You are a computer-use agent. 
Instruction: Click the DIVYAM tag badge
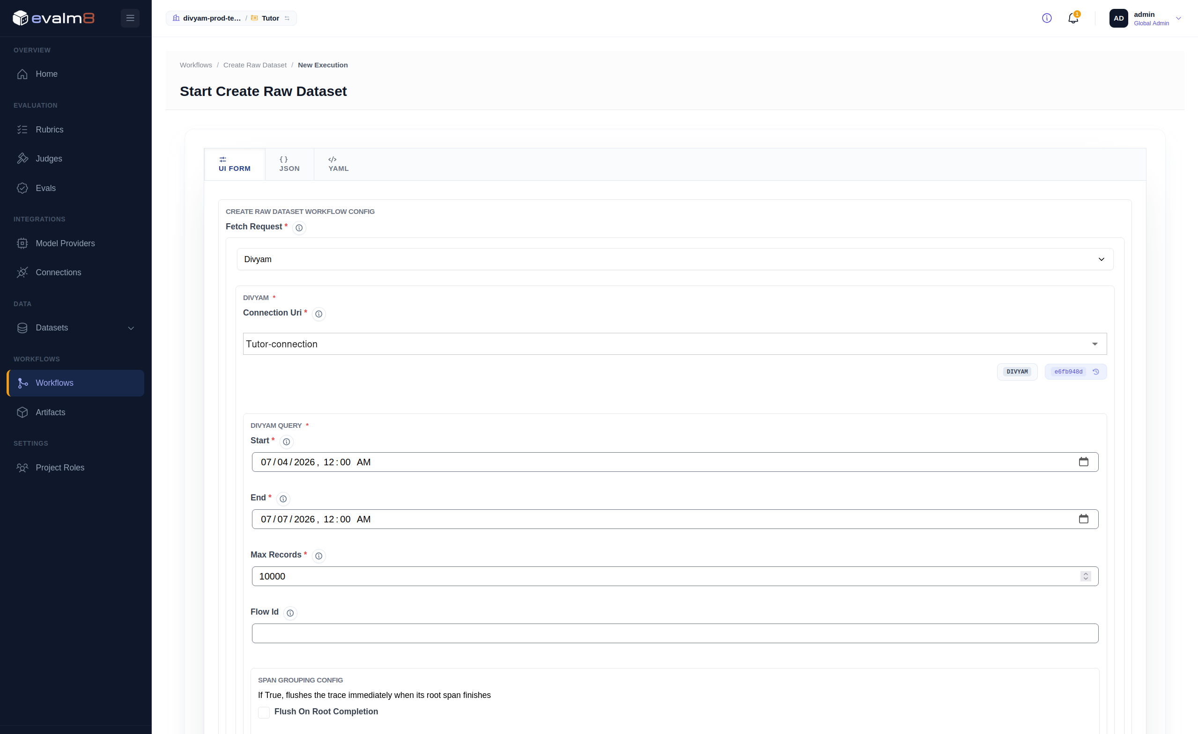(1017, 371)
